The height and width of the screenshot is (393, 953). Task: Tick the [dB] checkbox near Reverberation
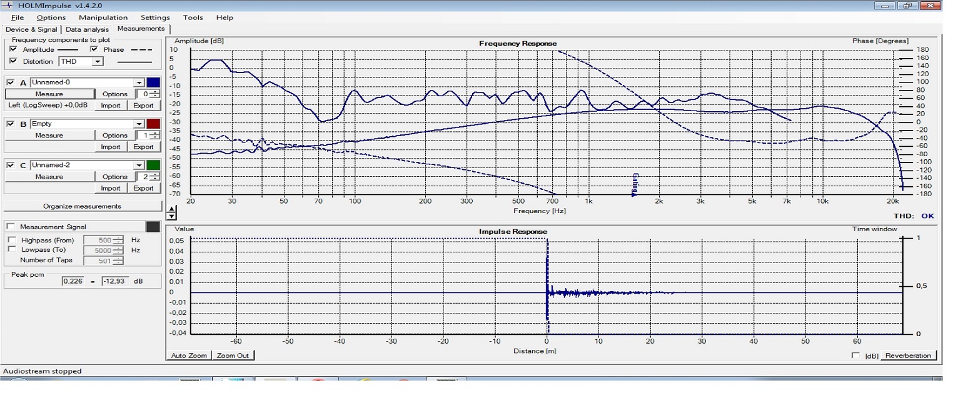pyautogui.click(x=855, y=356)
